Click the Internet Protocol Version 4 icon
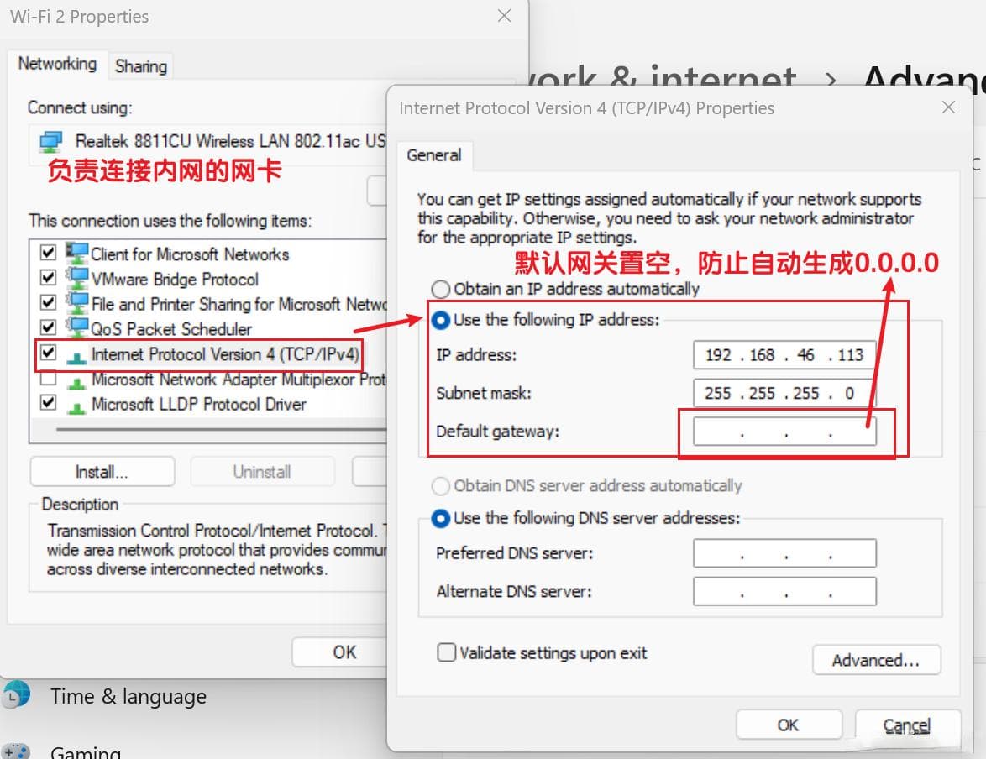 pos(76,356)
